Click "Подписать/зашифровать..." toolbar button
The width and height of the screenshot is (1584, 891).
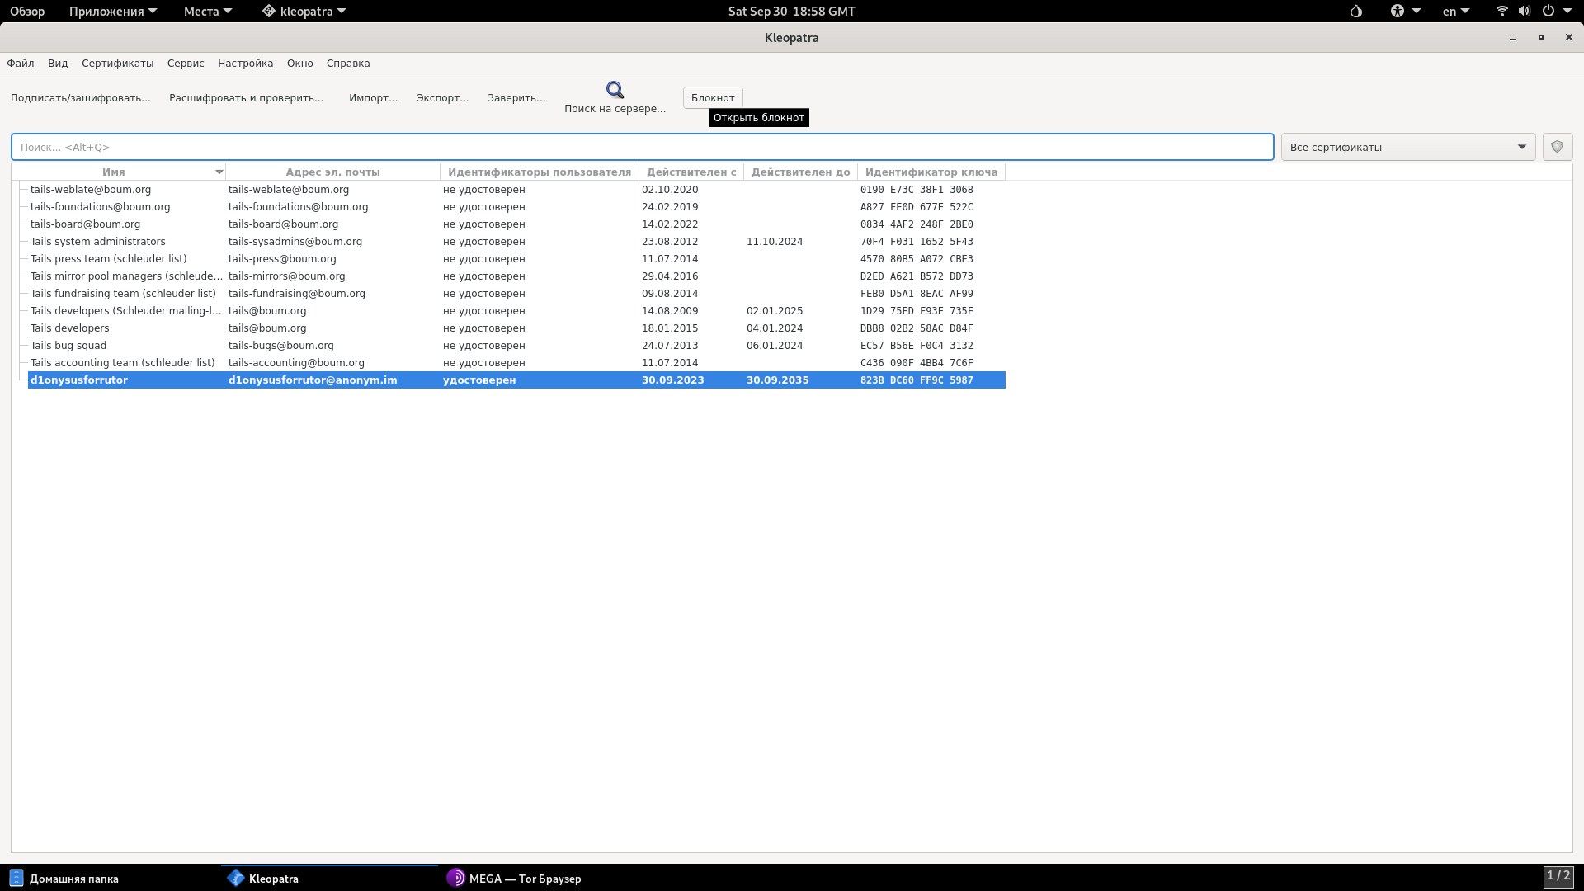tap(80, 97)
